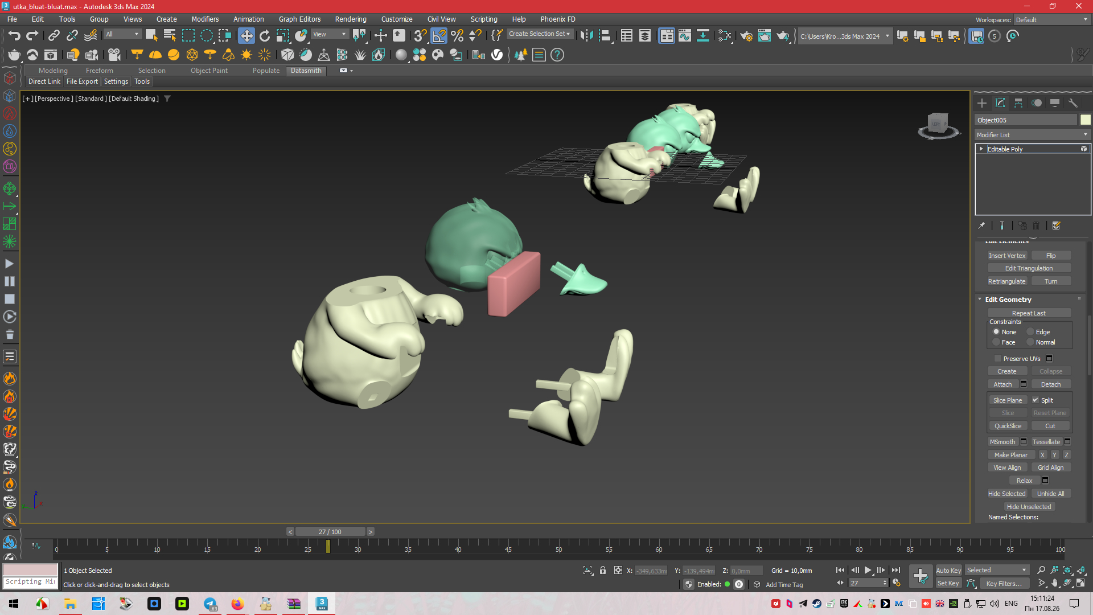Screen dimensions: 1093x615
Task: Open the object color swatch
Action: pyautogui.click(x=1086, y=120)
